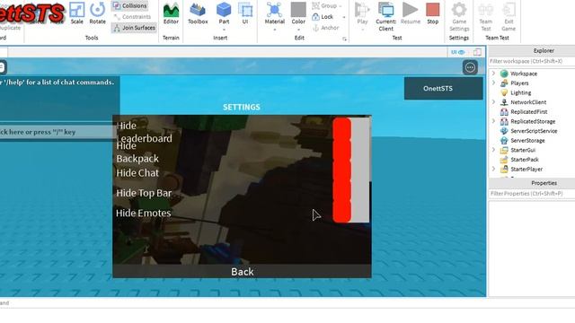This screenshot has width=575, height=323.
Task: Click Hide Leaderboard setting
Action: pyautogui.click(x=144, y=132)
